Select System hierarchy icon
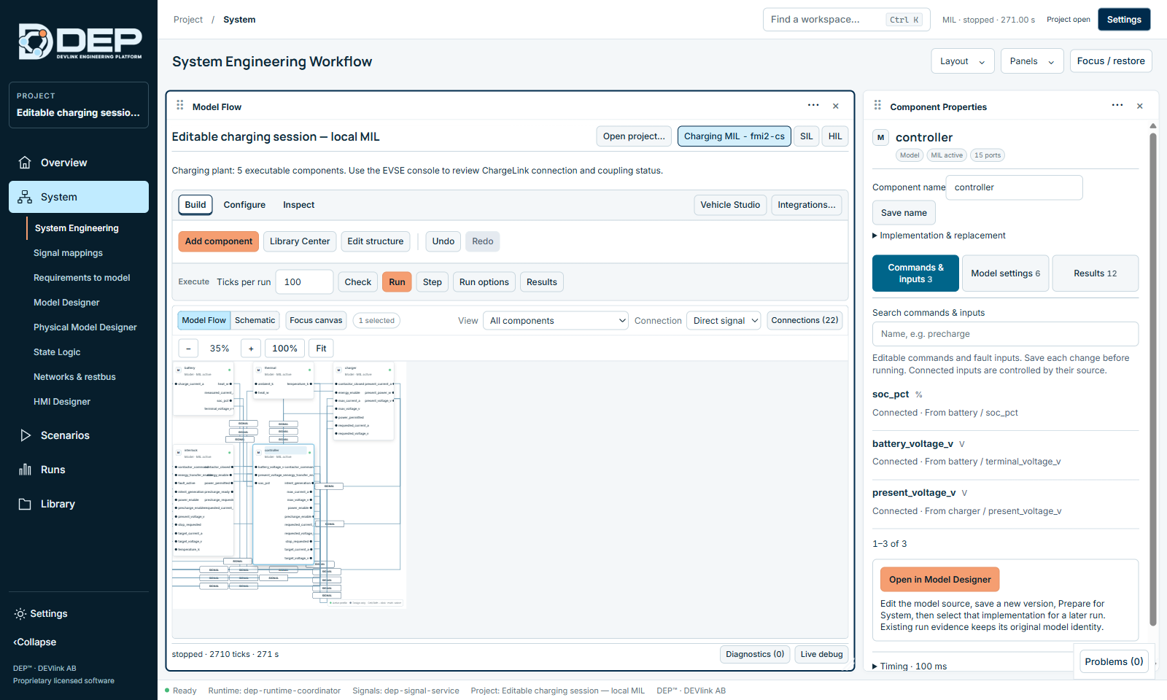Image resolution: width=1167 pixels, height=700 pixels. (x=25, y=197)
